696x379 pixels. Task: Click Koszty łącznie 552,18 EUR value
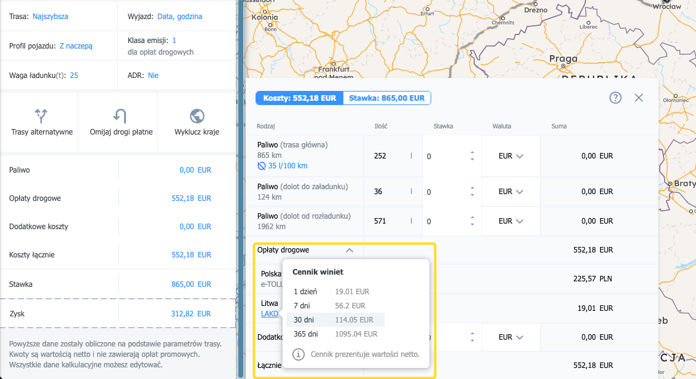pos(191,255)
